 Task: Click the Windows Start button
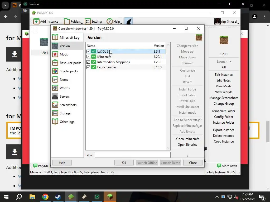click(6, 197)
